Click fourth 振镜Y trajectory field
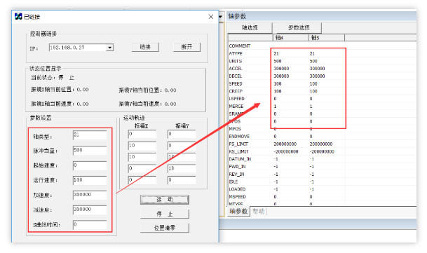 click(x=182, y=169)
